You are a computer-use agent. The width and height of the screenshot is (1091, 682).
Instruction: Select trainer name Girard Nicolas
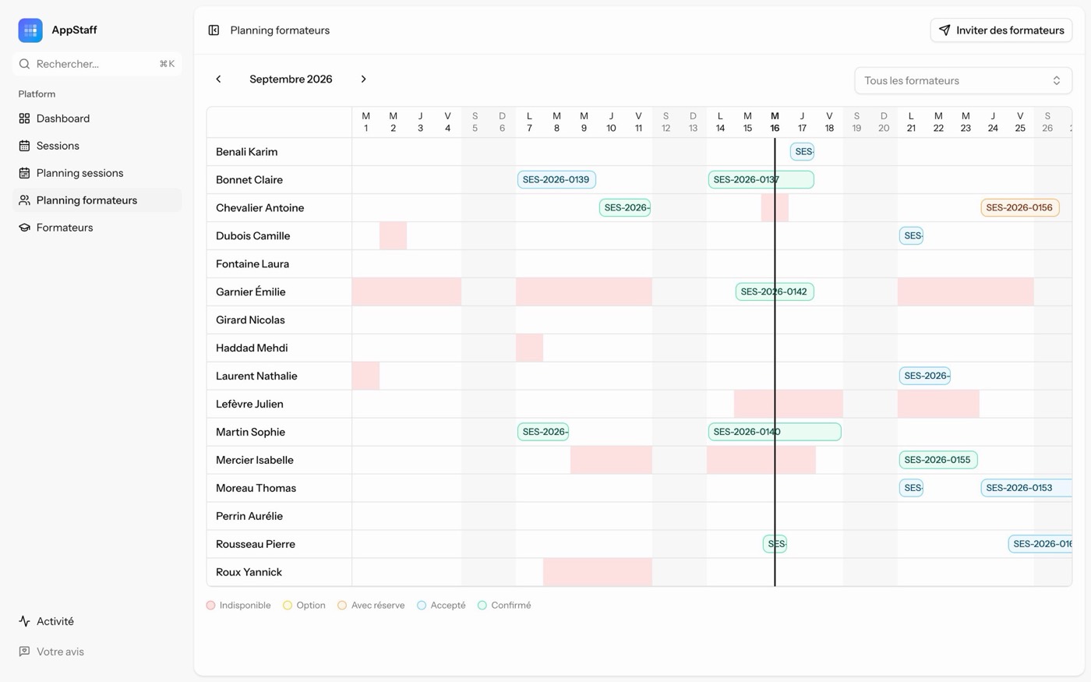[250, 320]
